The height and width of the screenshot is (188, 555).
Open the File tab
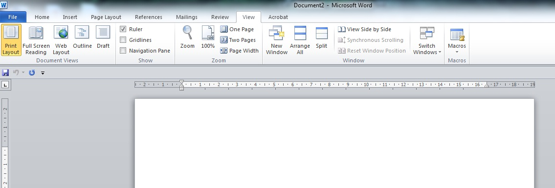point(13,17)
